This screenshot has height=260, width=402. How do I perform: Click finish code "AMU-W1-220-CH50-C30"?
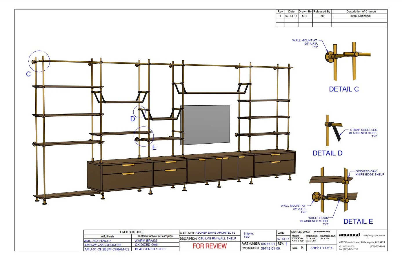pos(103,245)
